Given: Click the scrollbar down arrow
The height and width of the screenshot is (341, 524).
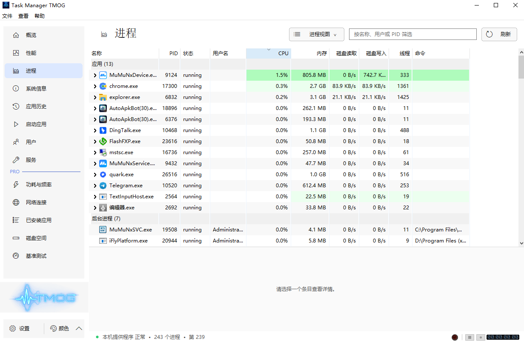Looking at the screenshot, I should [x=521, y=243].
